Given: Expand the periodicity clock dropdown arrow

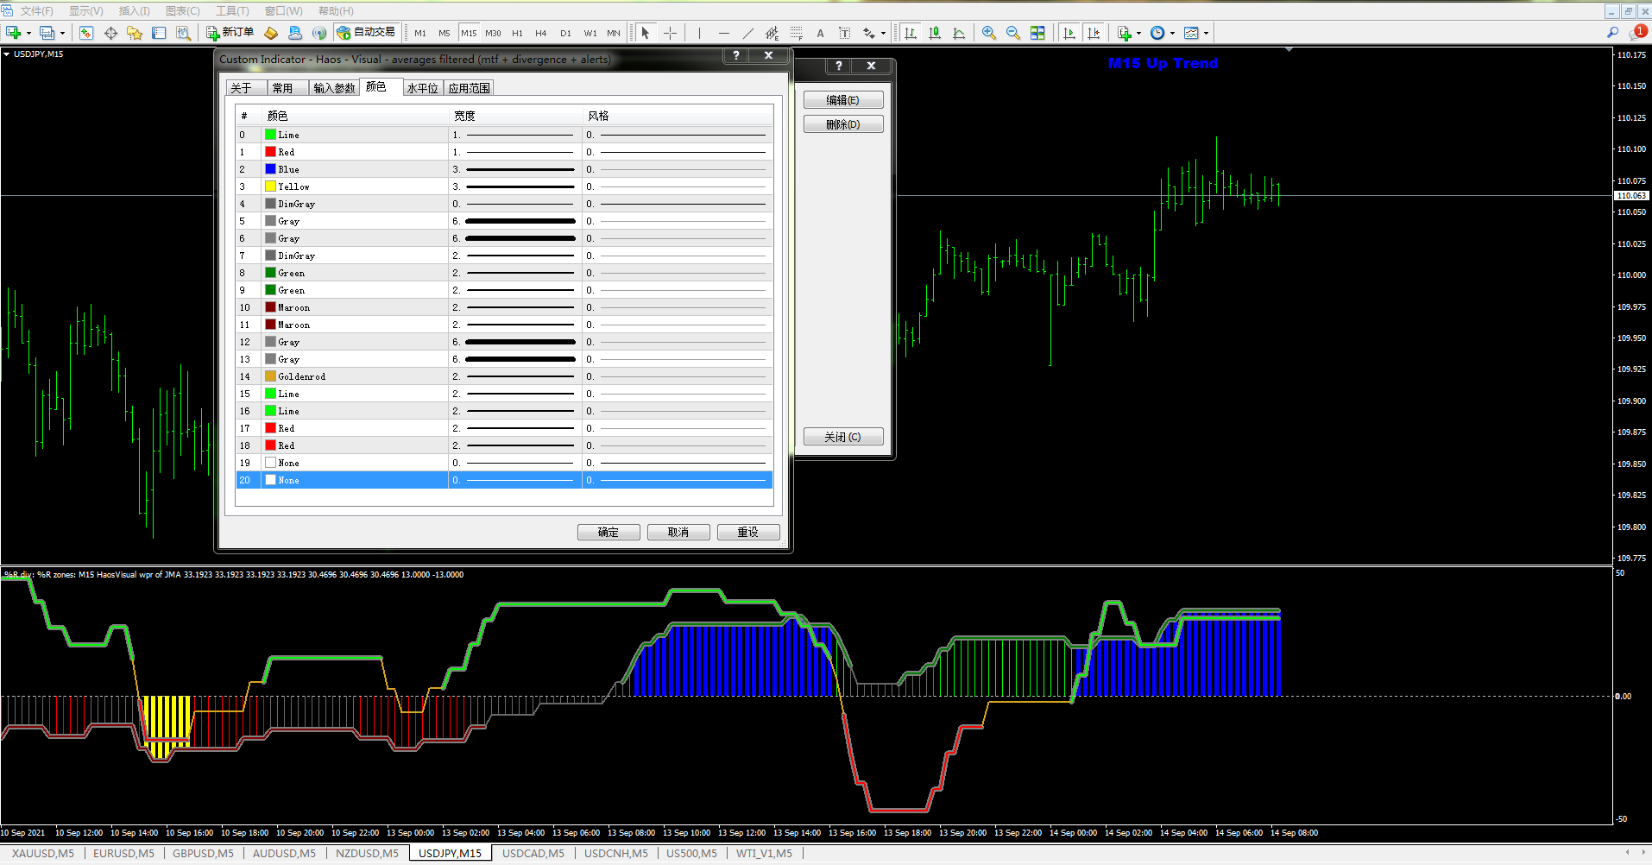Looking at the screenshot, I should click(x=1172, y=34).
